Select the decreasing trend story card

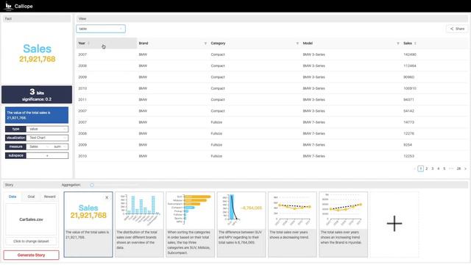292,225
